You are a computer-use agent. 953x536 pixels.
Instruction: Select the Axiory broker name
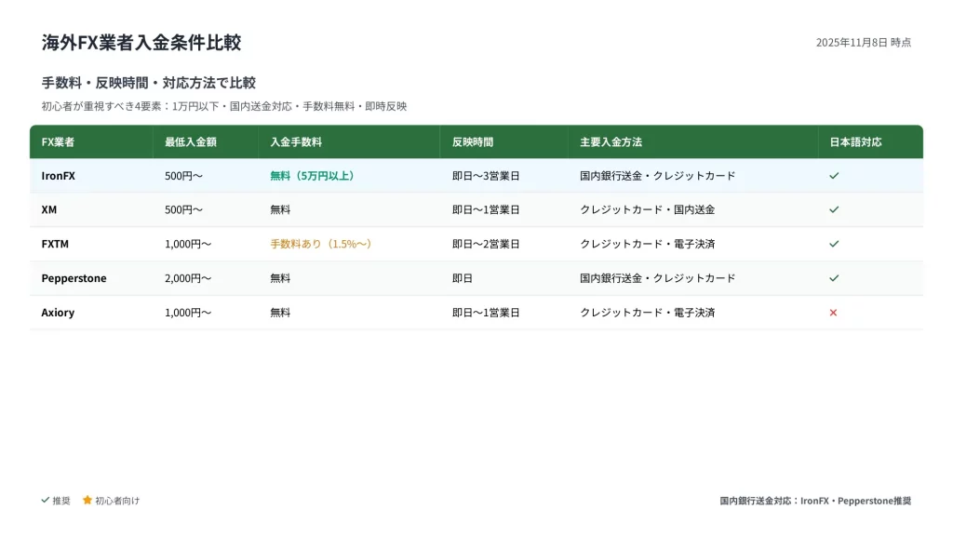[58, 313]
